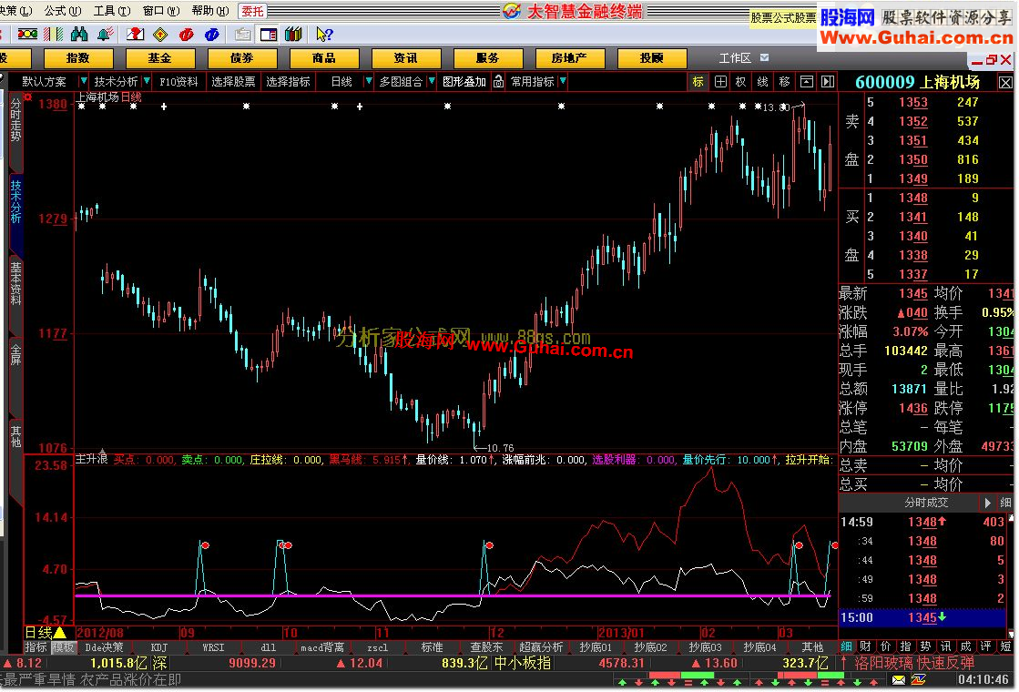Screen dimensions: 1019x692
Task: Expand the 技术分析 dropdown arrow
Action: (147, 81)
